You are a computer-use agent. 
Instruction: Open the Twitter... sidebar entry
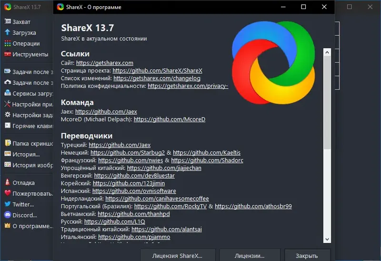(x=23, y=204)
